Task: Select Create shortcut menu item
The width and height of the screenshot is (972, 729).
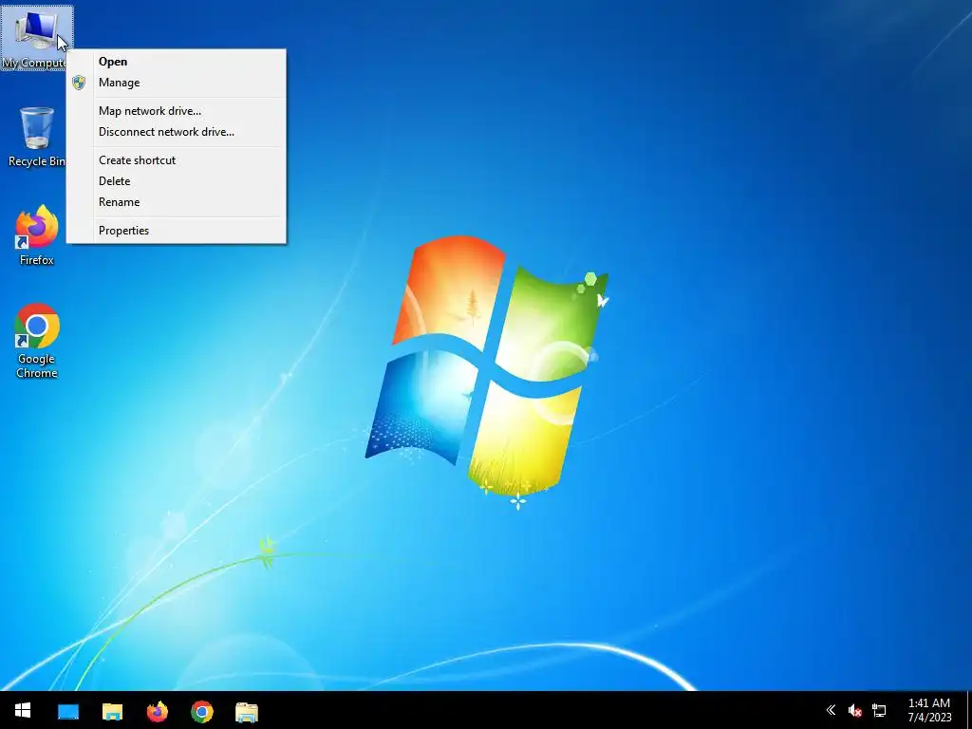Action: [176, 159]
